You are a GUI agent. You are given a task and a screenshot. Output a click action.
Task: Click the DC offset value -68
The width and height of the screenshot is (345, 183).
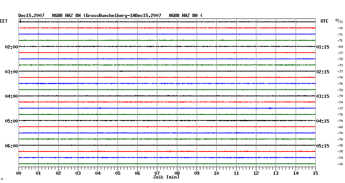coord(340,127)
